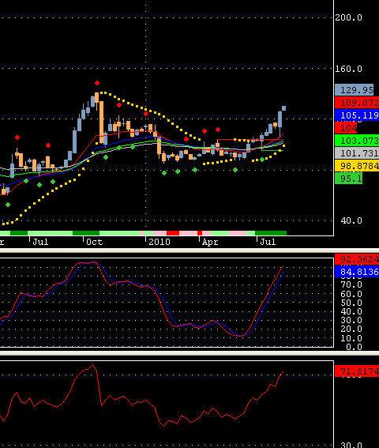
Task: Select the red 92.3624 stochastic value label
Action: pyautogui.click(x=357, y=259)
